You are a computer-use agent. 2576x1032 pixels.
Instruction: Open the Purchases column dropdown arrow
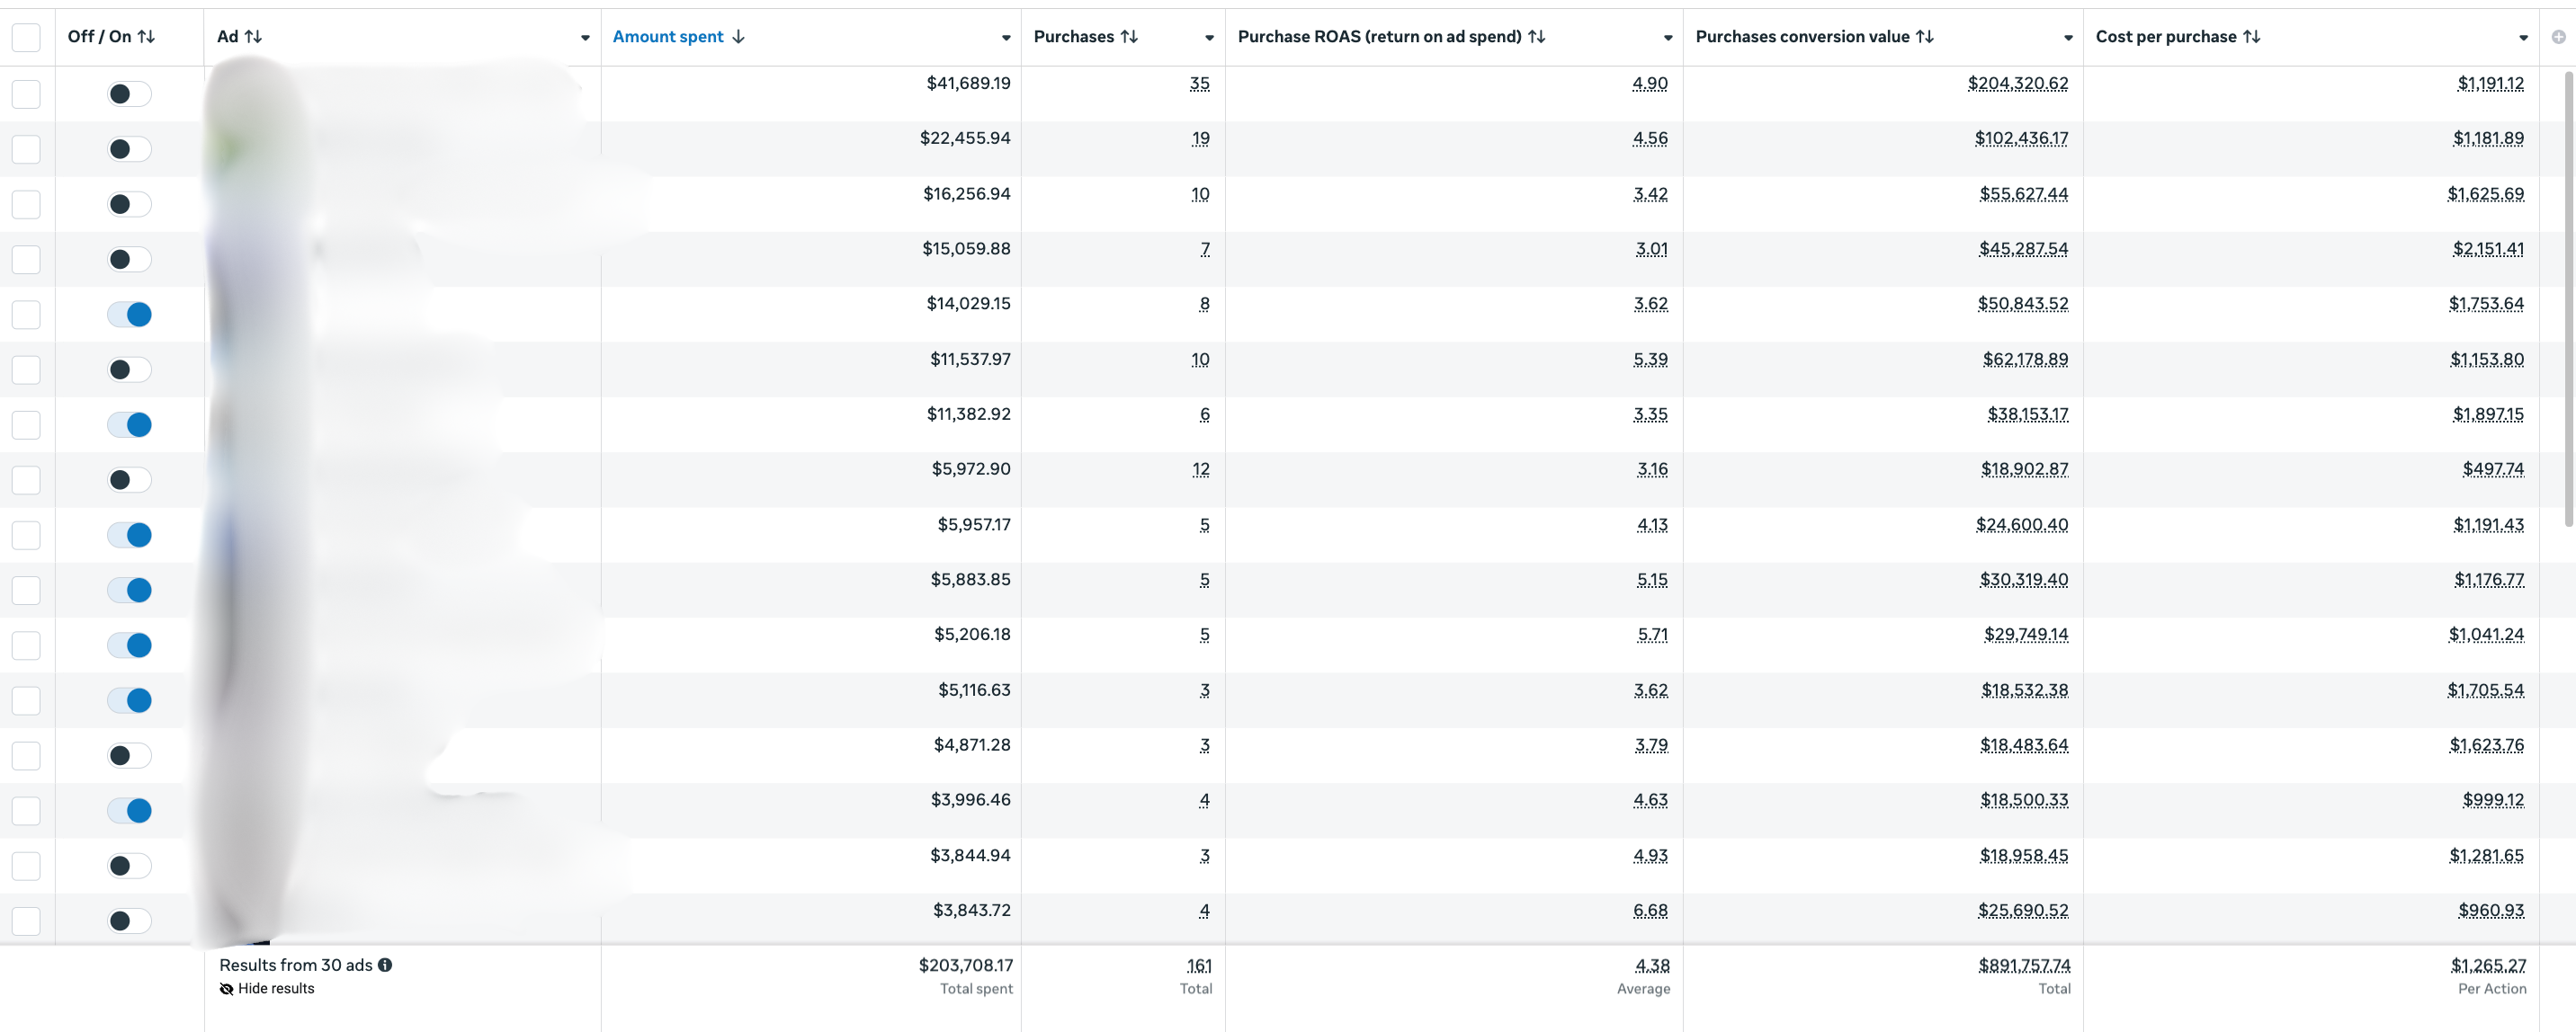[1209, 38]
